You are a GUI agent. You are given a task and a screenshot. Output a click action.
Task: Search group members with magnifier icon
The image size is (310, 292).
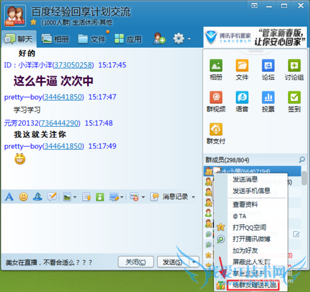click(302, 160)
